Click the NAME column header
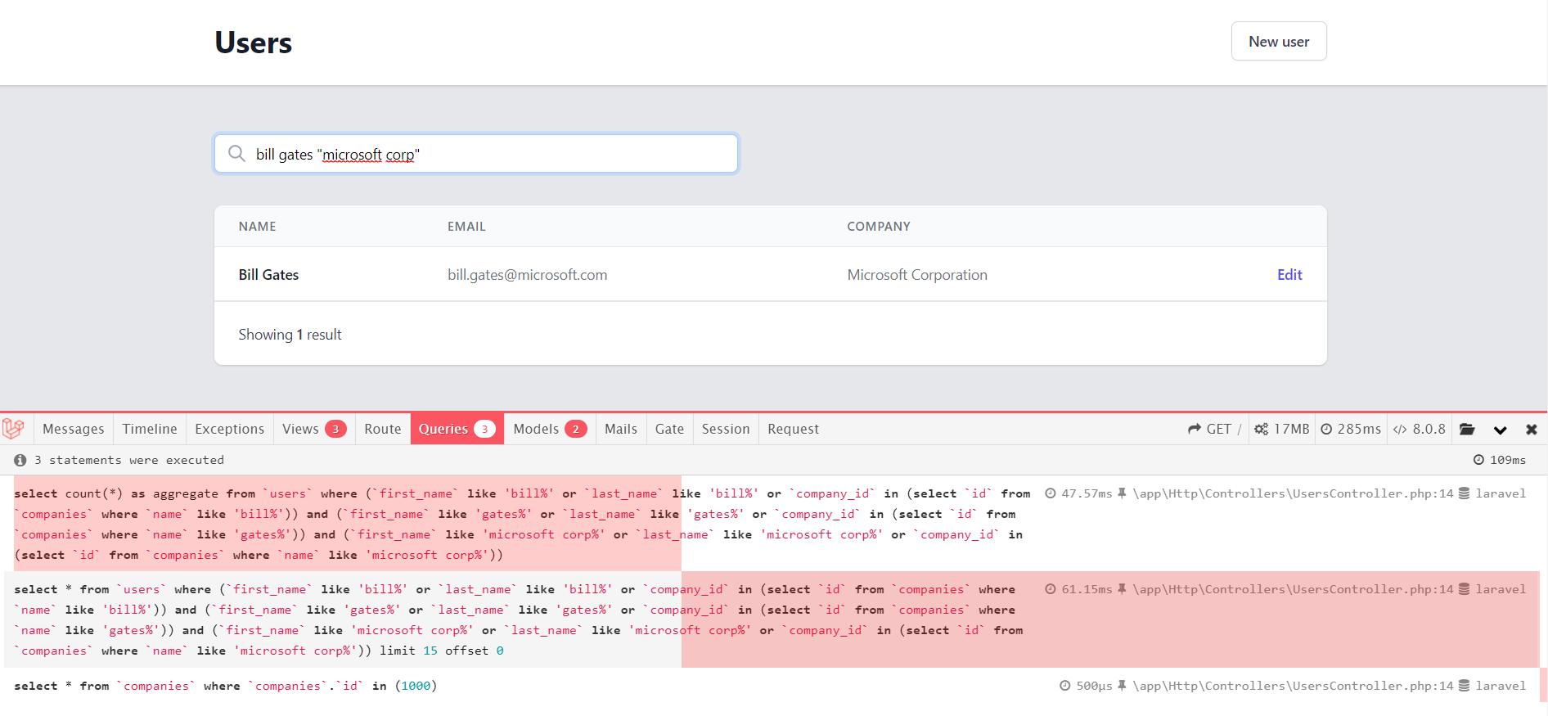Viewport: 1548px width, 716px height. 257,227
